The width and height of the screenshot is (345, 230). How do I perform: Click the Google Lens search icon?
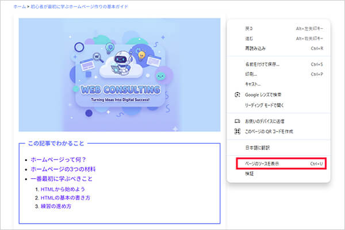point(237,95)
